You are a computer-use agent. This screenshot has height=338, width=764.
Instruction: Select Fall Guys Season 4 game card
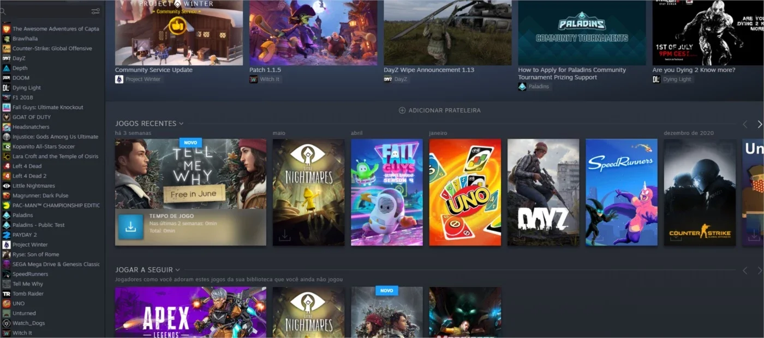387,192
